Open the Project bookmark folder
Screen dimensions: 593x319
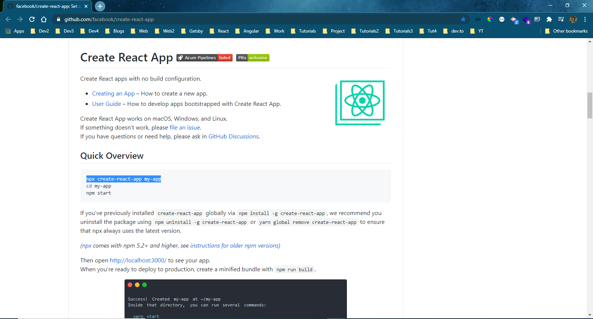coord(334,31)
